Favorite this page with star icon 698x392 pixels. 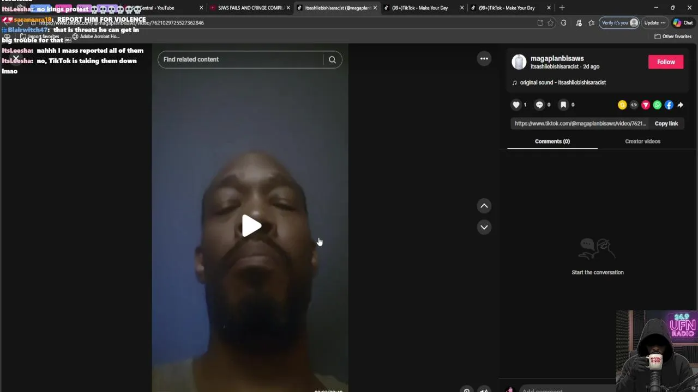550,23
